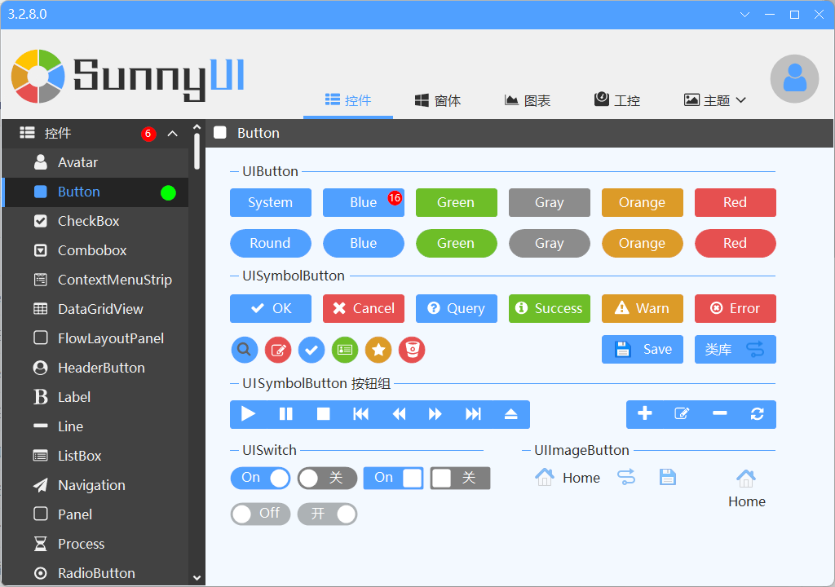Click the rectangular Red button
Image resolution: width=835 pixels, height=587 pixels.
pyautogui.click(x=736, y=202)
